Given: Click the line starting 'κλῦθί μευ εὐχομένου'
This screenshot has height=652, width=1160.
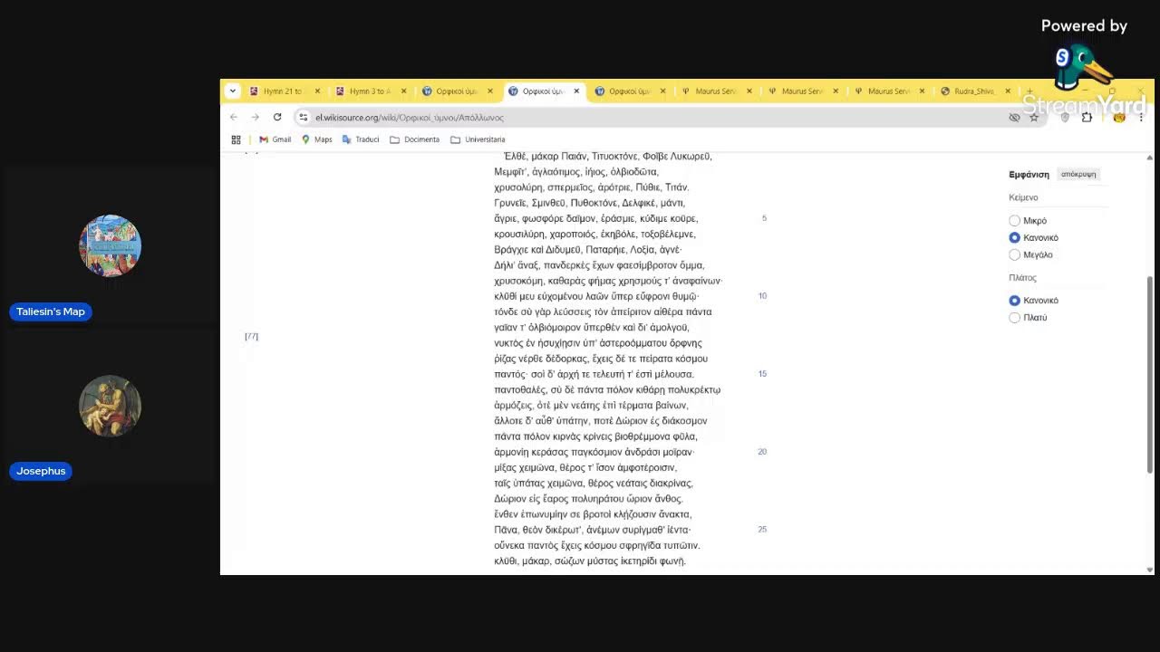Looking at the screenshot, I should point(596,296).
